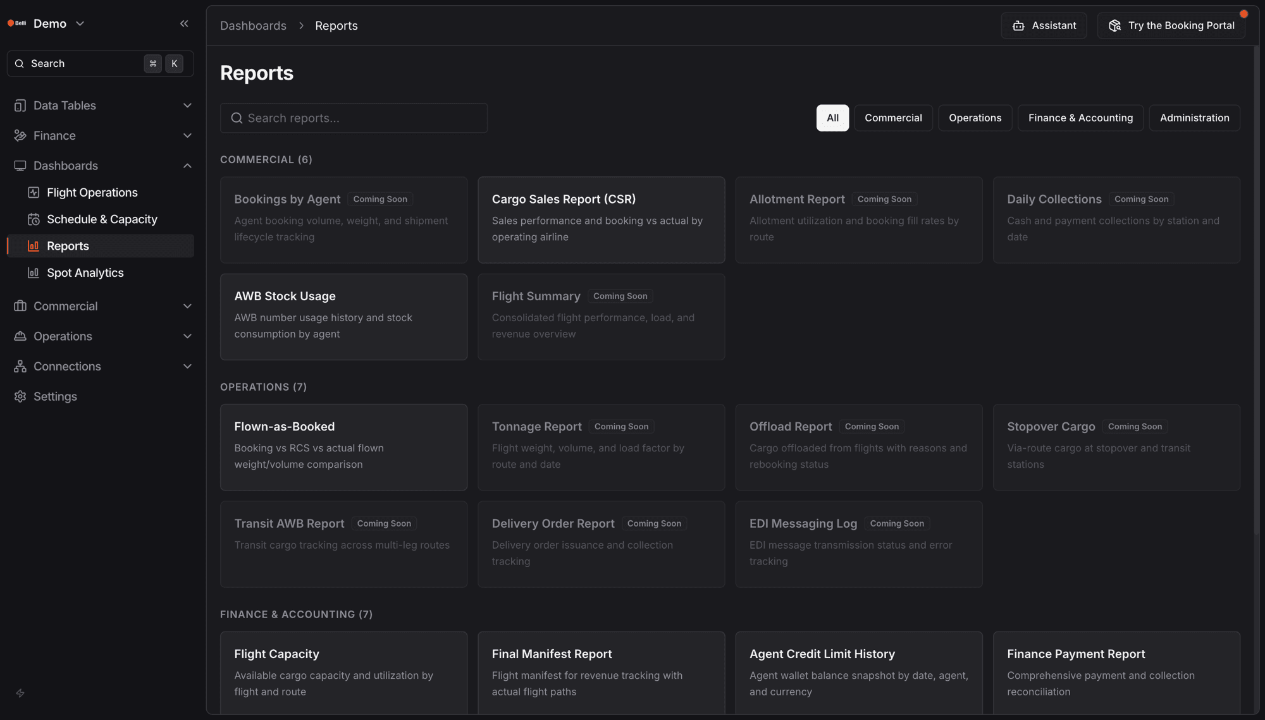Click the Stopover Cargo card
Image resolution: width=1265 pixels, height=720 pixels.
click(x=1116, y=447)
